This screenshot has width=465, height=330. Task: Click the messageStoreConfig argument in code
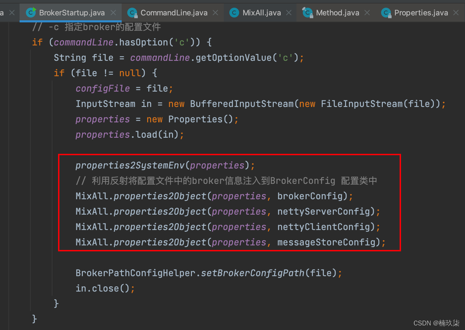pos(326,242)
